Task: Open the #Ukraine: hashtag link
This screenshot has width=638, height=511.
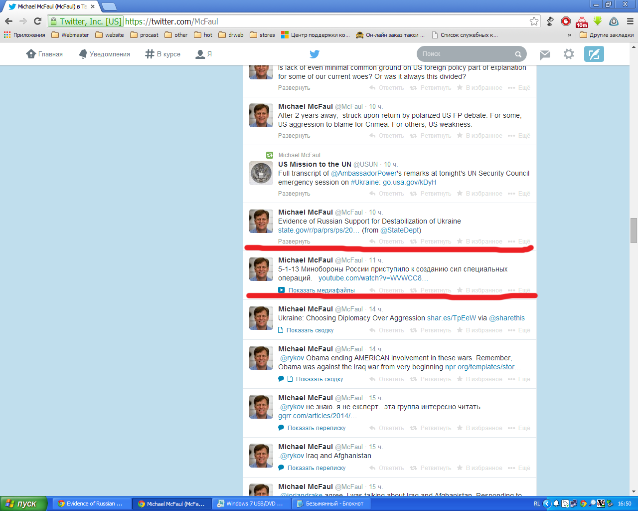Action: coord(366,182)
